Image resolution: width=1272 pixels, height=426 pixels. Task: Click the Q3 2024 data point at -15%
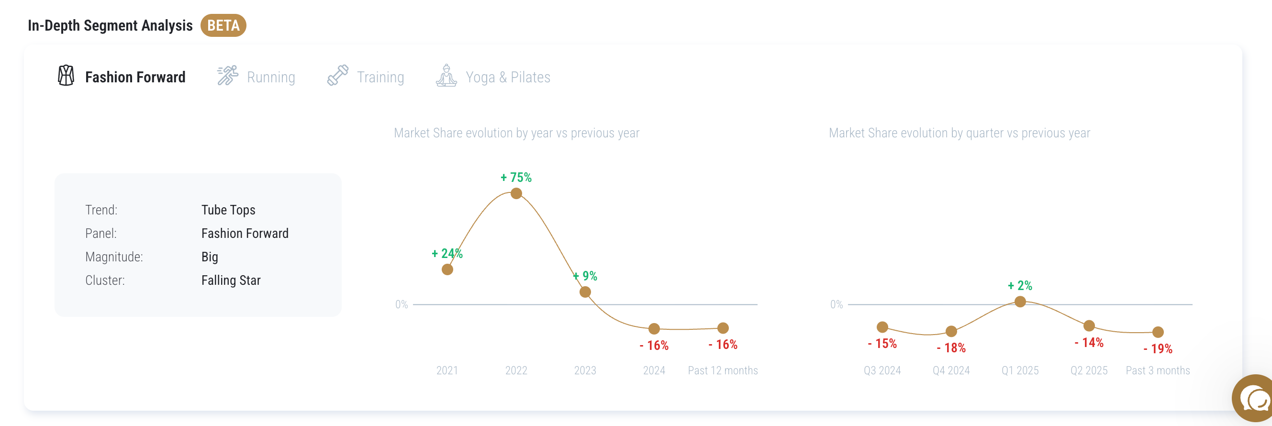882,327
